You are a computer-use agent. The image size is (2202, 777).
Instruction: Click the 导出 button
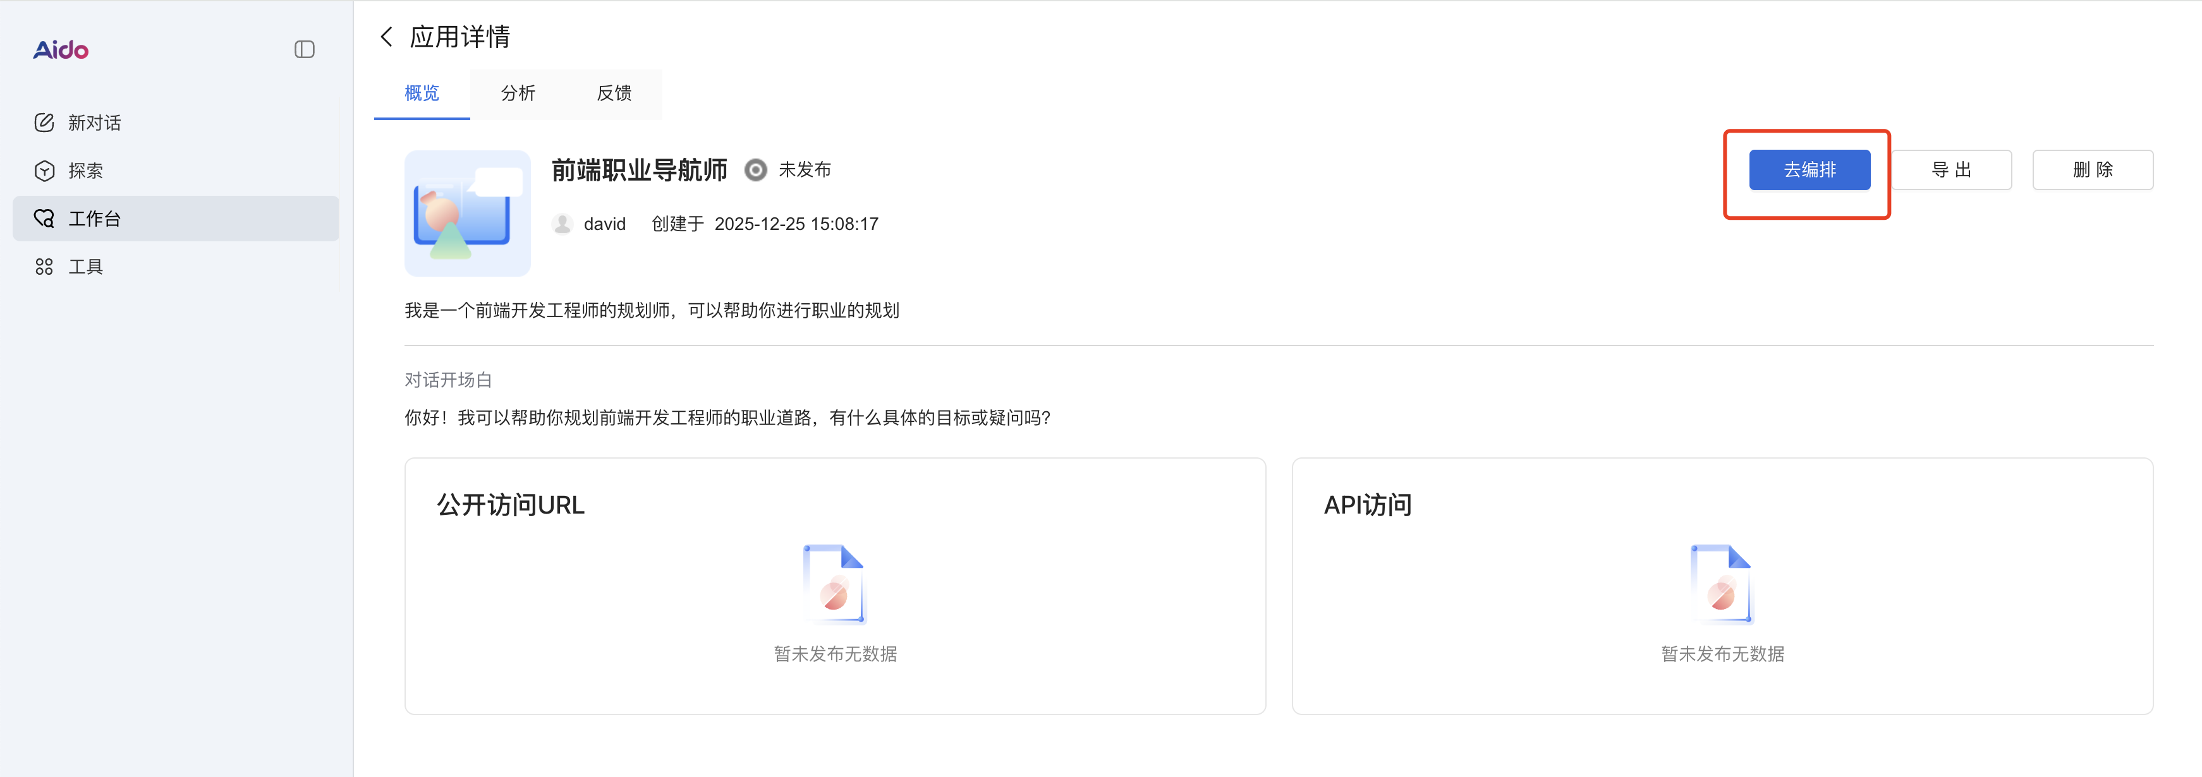pyautogui.click(x=1950, y=170)
